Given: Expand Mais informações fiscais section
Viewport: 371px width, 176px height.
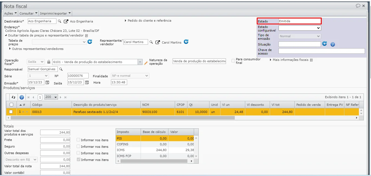Looking at the screenshot, I should [x=291, y=60].
